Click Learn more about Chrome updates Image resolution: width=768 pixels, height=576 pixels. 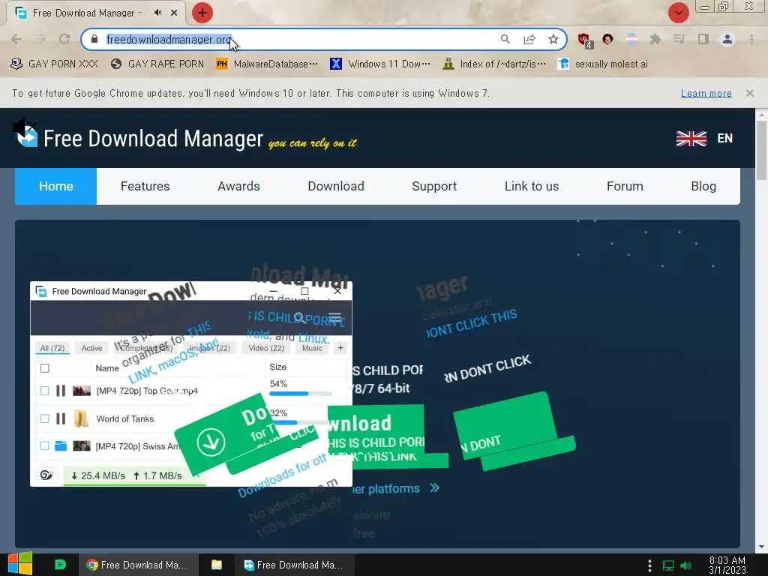[x=706, y=93]
